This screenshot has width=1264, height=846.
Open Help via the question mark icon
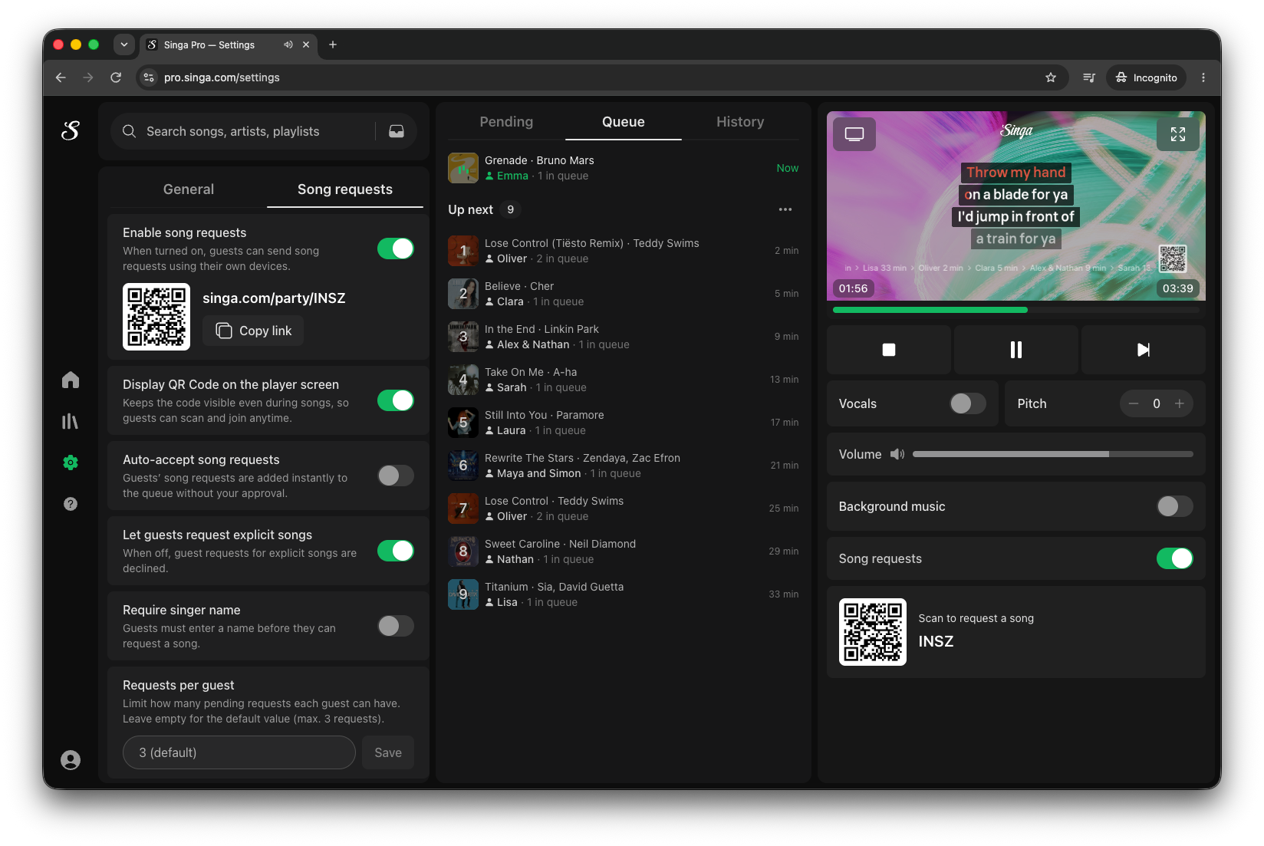(71, 504)
